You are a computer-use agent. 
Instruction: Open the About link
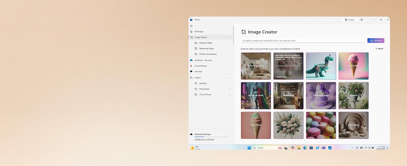click(379, 49)
